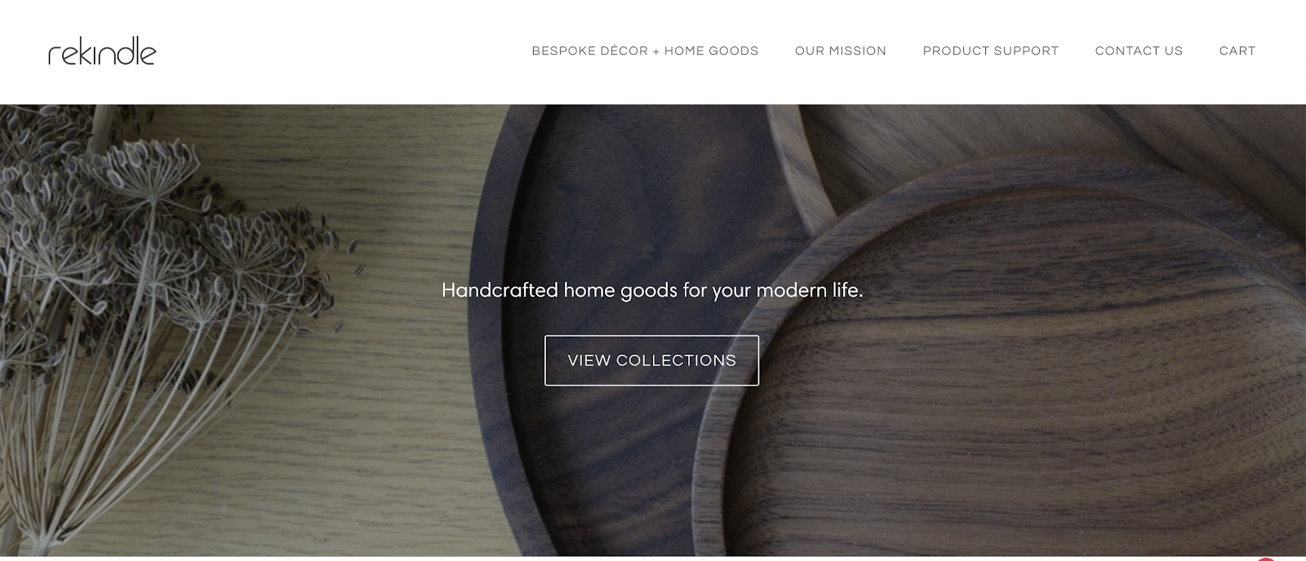Click the View Collections button
Screen dimensions: 1306x561
click(x=651, y=360)
